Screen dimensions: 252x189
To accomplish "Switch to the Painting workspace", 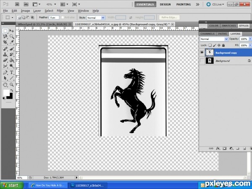I will pyautogui.click(x=184, y=4).
